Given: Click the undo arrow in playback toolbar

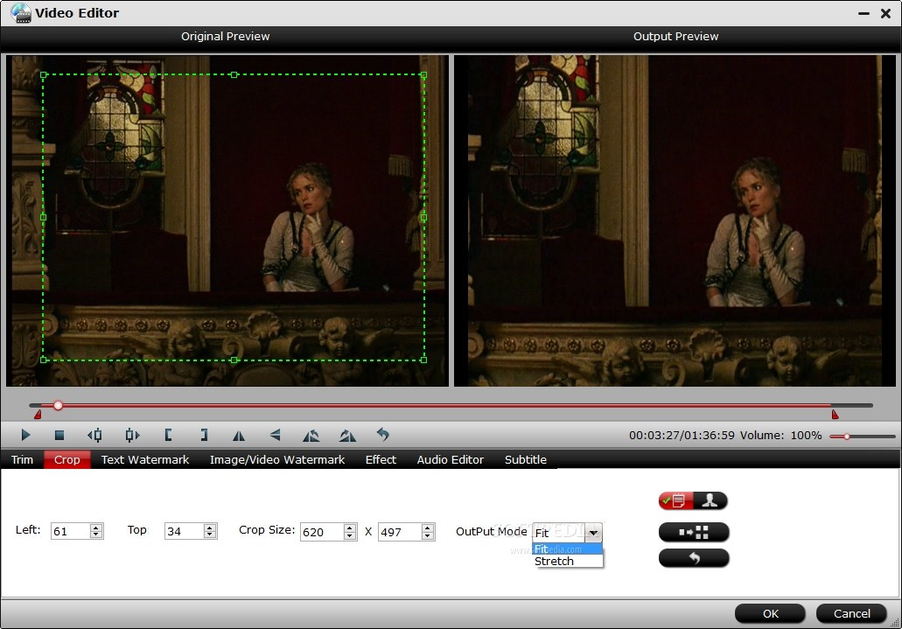Looking at the screenshot, I should (x=383, y=435).
